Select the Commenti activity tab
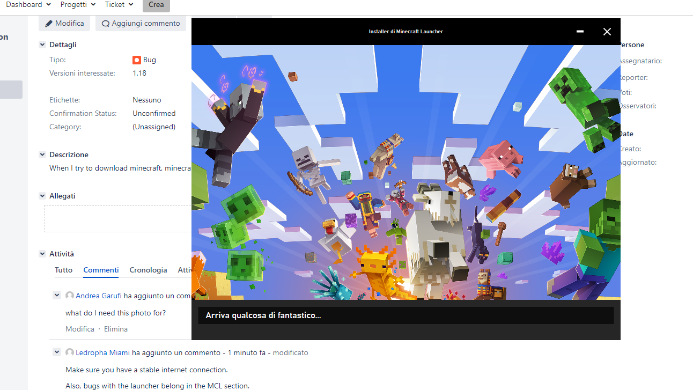This screenshot has width=693, height=390. (101, 270)
